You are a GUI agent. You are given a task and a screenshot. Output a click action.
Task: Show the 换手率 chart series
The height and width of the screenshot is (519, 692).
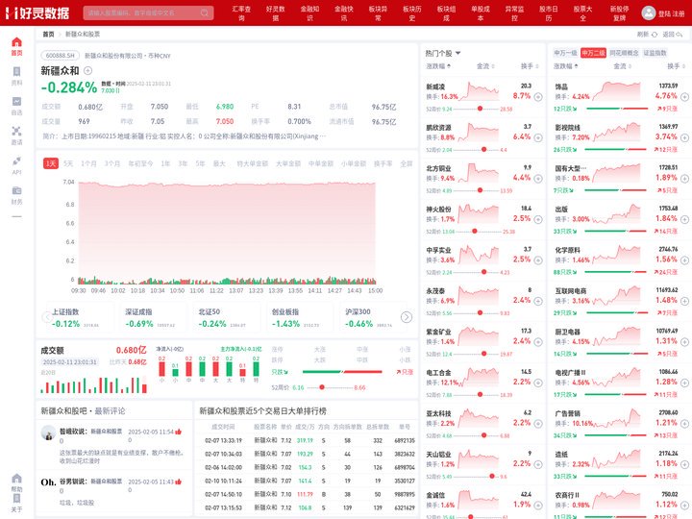pyautogui.click(x=383, y=163)
